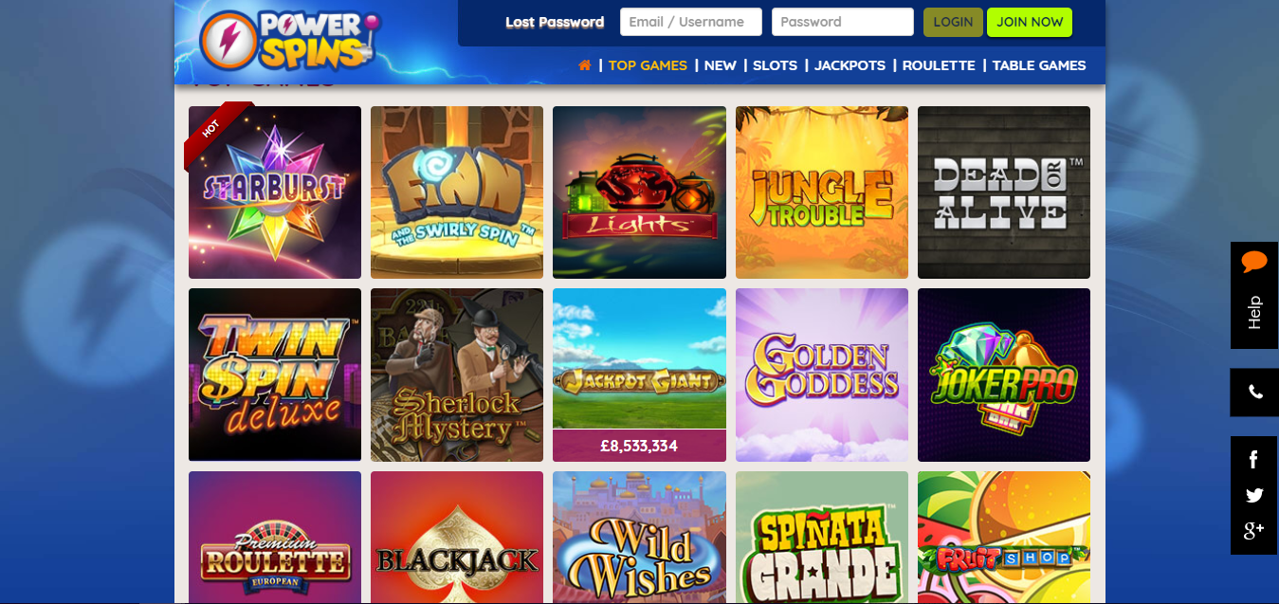The height and width of the screenshot is (604, 1279).
Task: Open the Help chat bubble icon
Action: click(x=1254, y=262)
